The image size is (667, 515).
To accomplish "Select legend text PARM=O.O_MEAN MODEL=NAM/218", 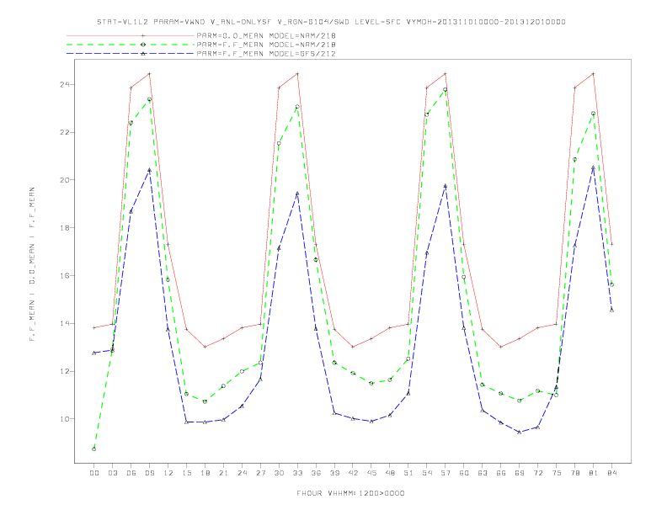I will click(x=266, y=36).
